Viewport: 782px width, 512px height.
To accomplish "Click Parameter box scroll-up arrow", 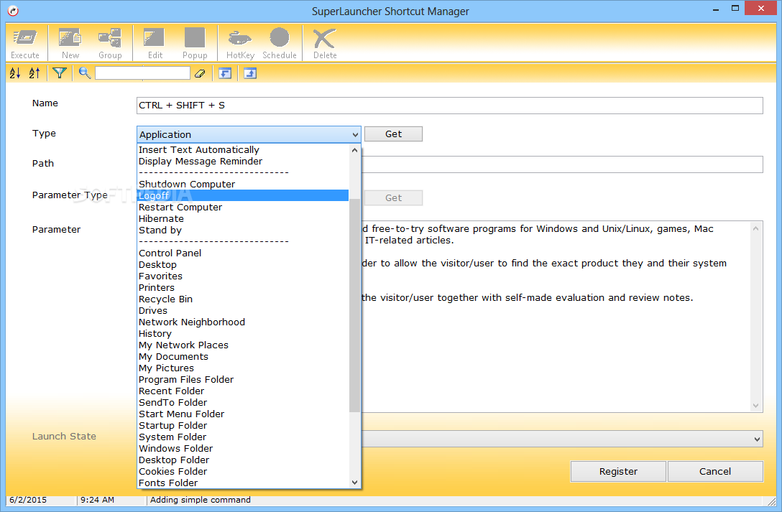I will click(755, 228).
